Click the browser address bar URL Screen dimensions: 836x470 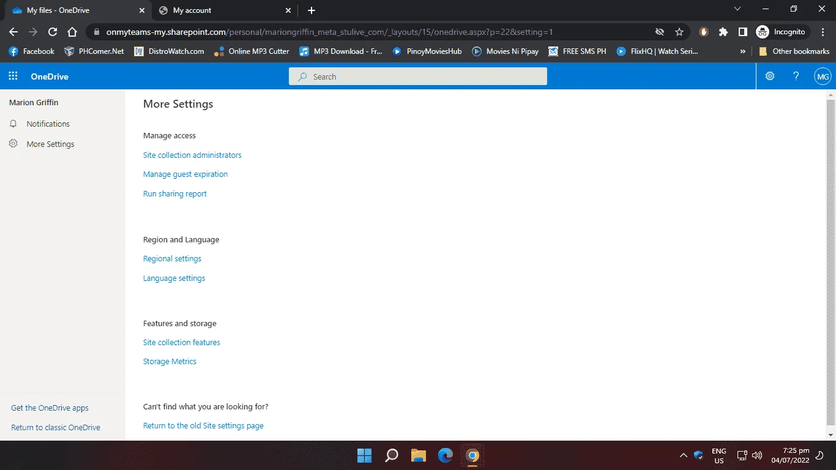[x=330, y=32]
